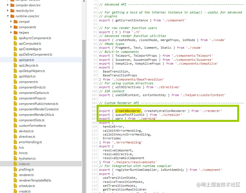Select the compat folder label

click(24, 22)
